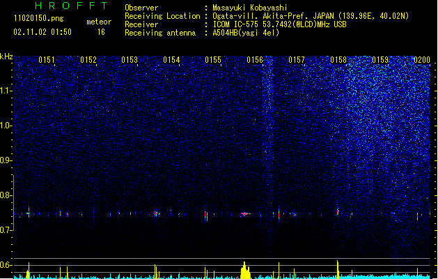438x279 pixels.
Task: Click the date stamp 02.11.02 01:50
Action: (42, 32)
